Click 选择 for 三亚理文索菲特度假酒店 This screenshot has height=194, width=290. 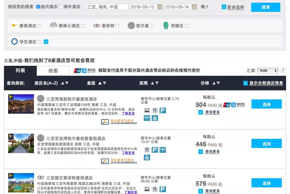pyautogui.click(x=267, y=183)
